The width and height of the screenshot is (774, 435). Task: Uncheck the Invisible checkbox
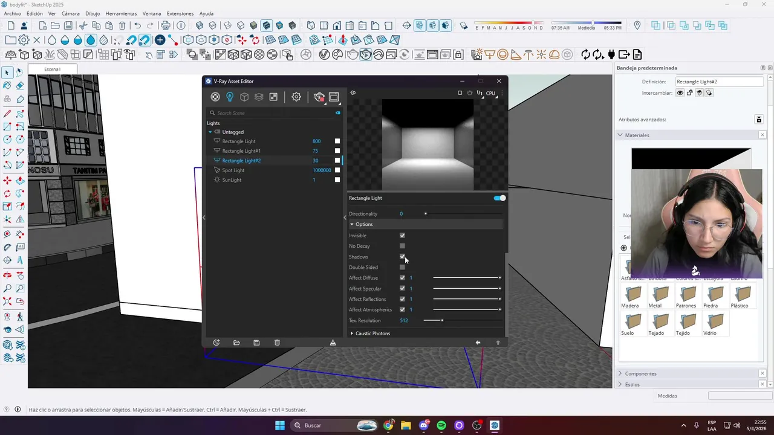click(402, 236)
